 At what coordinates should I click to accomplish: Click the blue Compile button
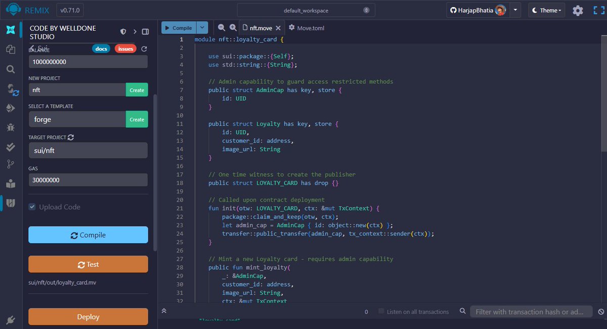88,235
